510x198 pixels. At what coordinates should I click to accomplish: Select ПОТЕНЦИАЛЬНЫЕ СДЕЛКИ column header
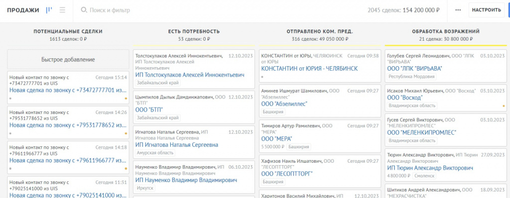[x=68, y=31]
